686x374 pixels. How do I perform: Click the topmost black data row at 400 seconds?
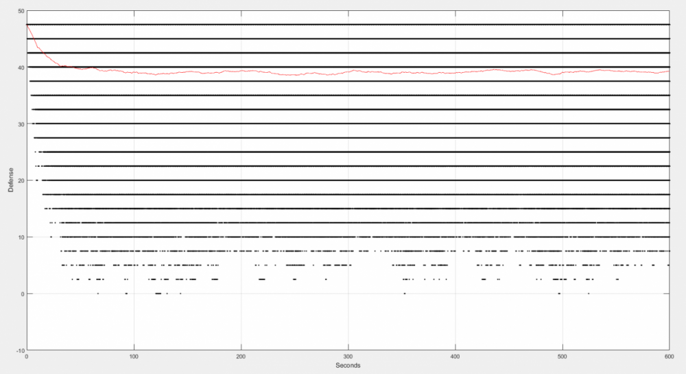[x=456, y=25]
